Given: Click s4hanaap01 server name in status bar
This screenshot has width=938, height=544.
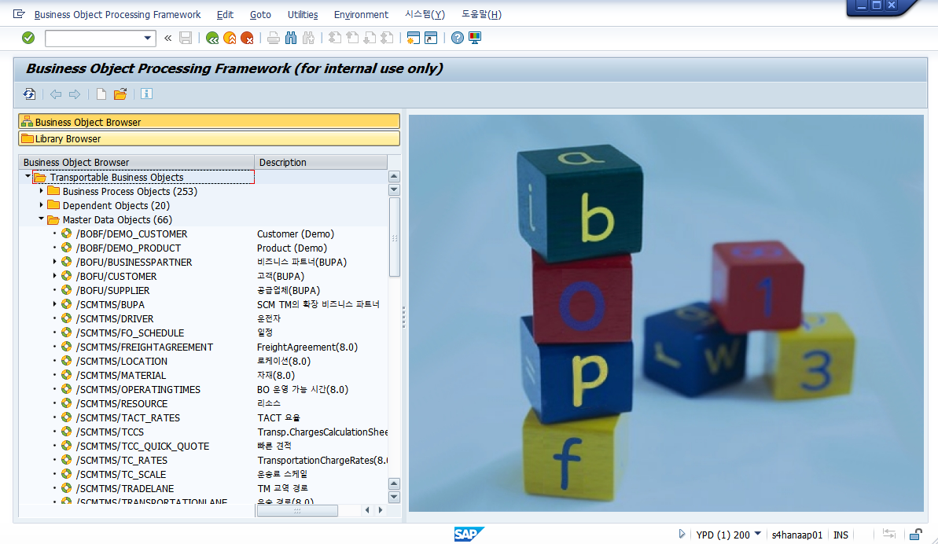Looking at the screenshot, I should 796,535.
